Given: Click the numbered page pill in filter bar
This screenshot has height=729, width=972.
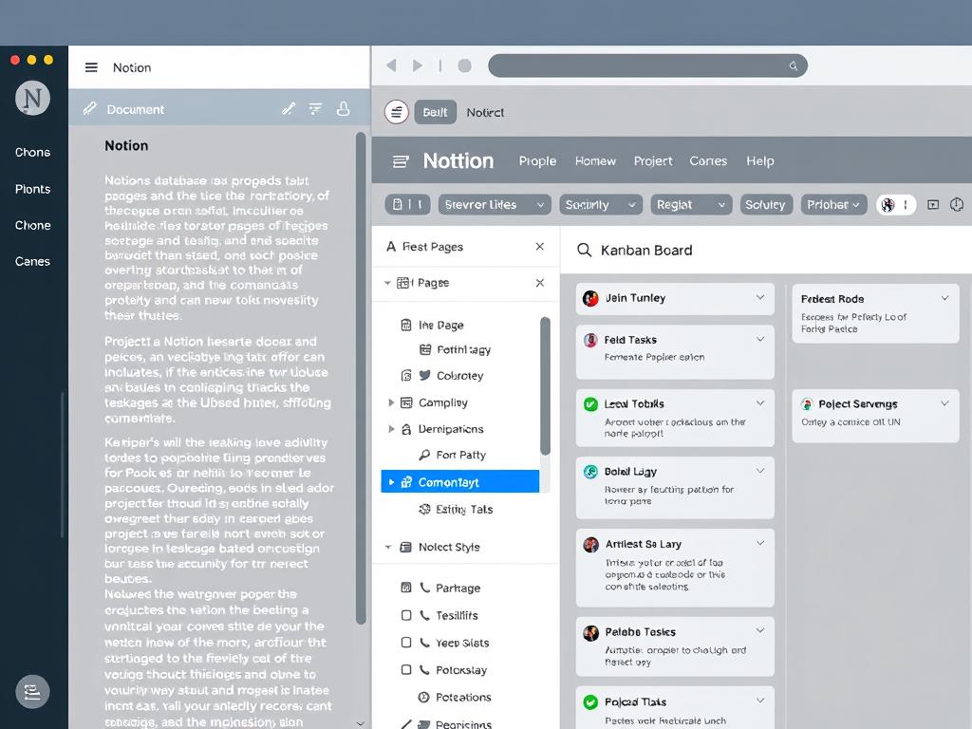Looking at the screenshot, I should pyautogui.click(x=408, y=205).
